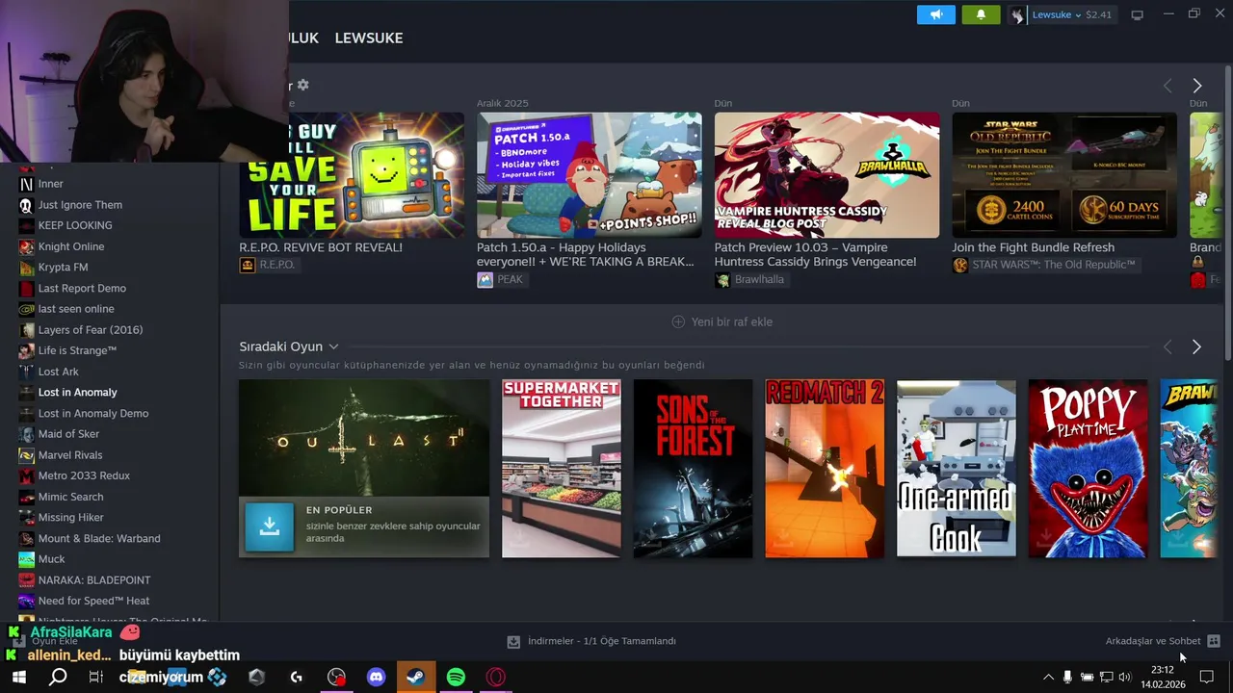Open Poppy Playtime game cover
Viewport: 1233px width, 693px height.
pos(1088,468)
